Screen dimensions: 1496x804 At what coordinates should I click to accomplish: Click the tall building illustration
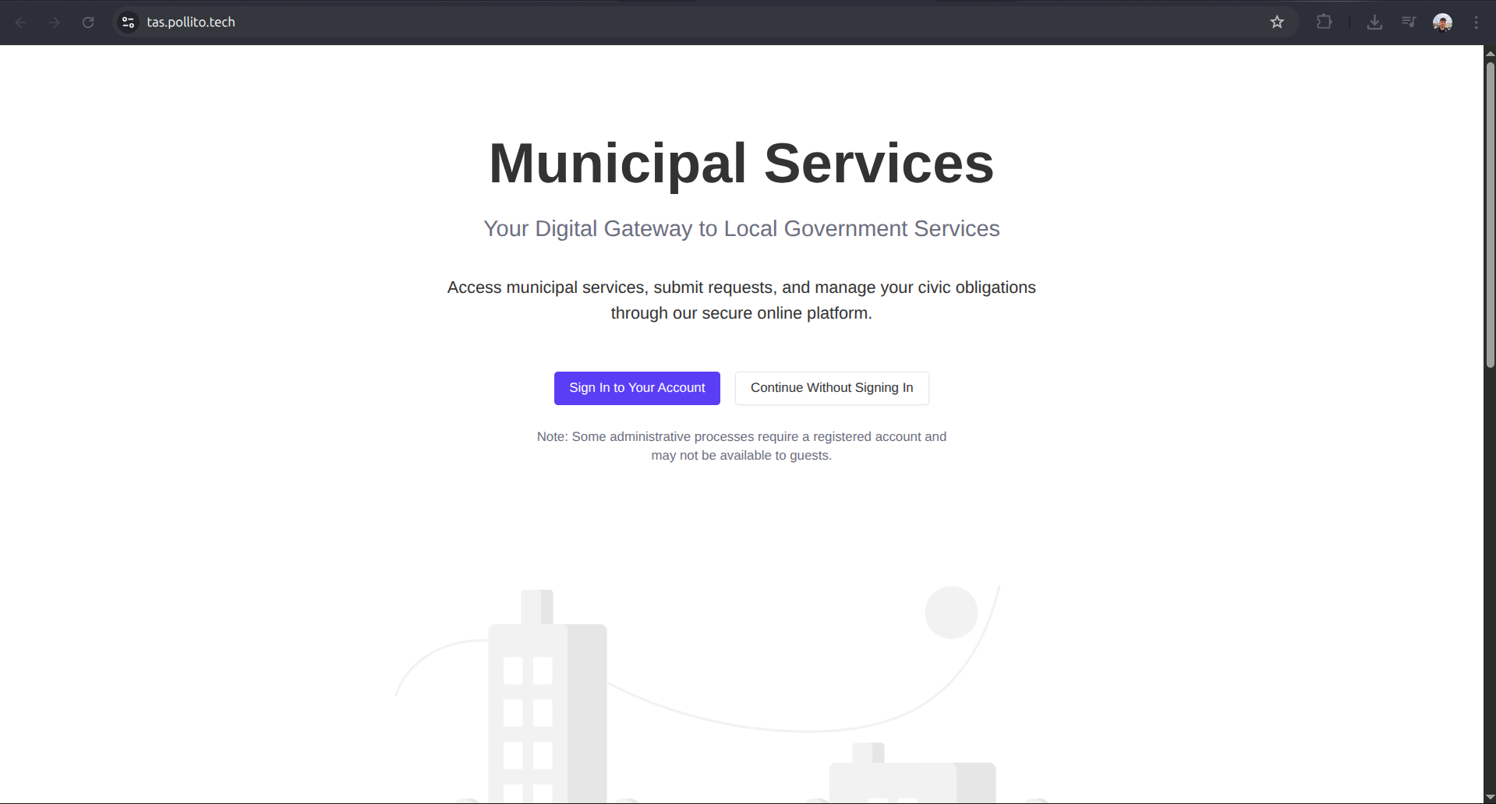(x=546, y=701)
